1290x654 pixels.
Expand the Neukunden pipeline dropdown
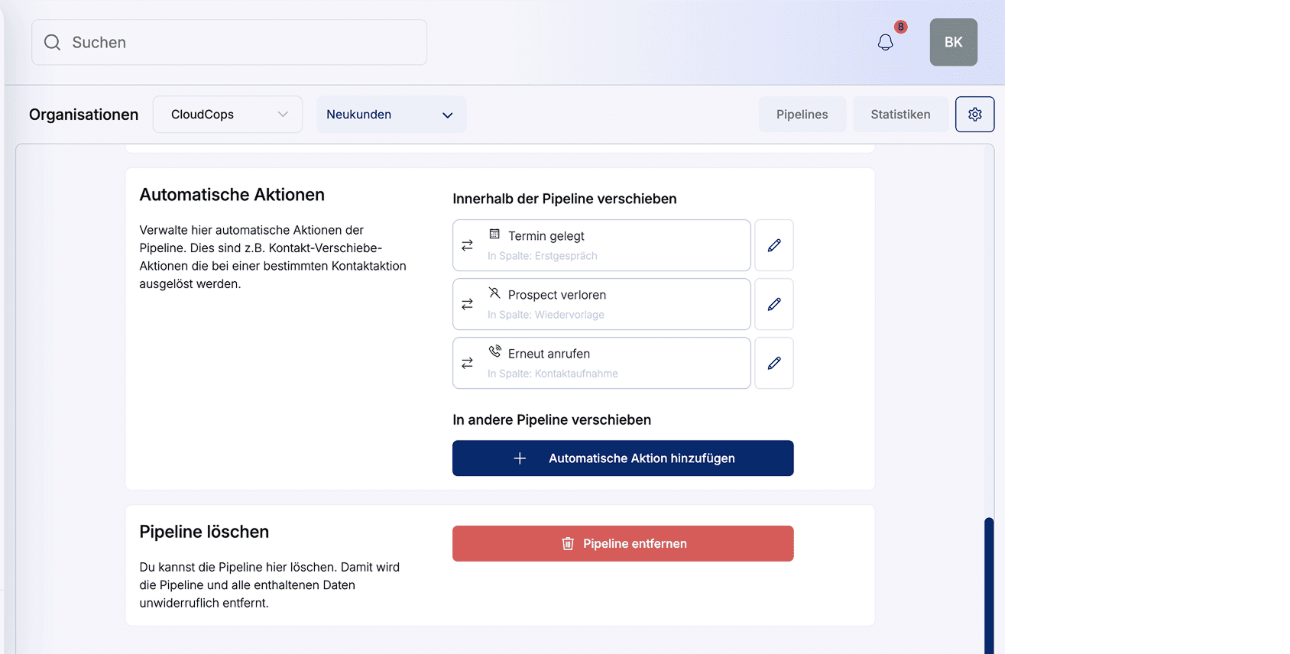click(x=391, y=115)
